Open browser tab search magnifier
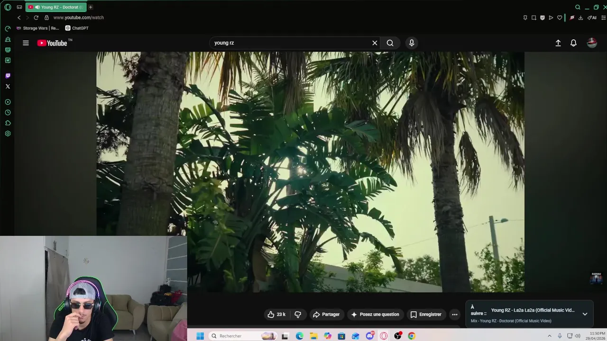 pos(578,7)
